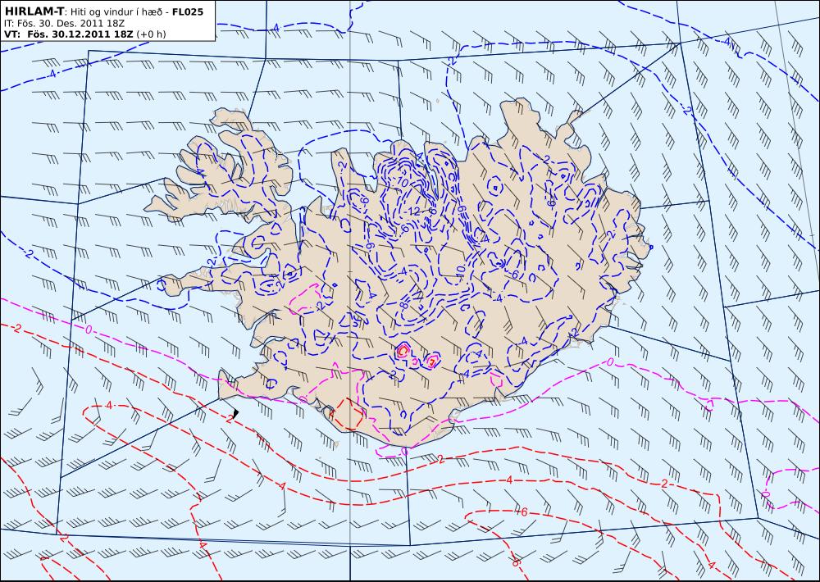
Task: Select the '(+0 h)' forecast offset text
Action: coord(151,34)
